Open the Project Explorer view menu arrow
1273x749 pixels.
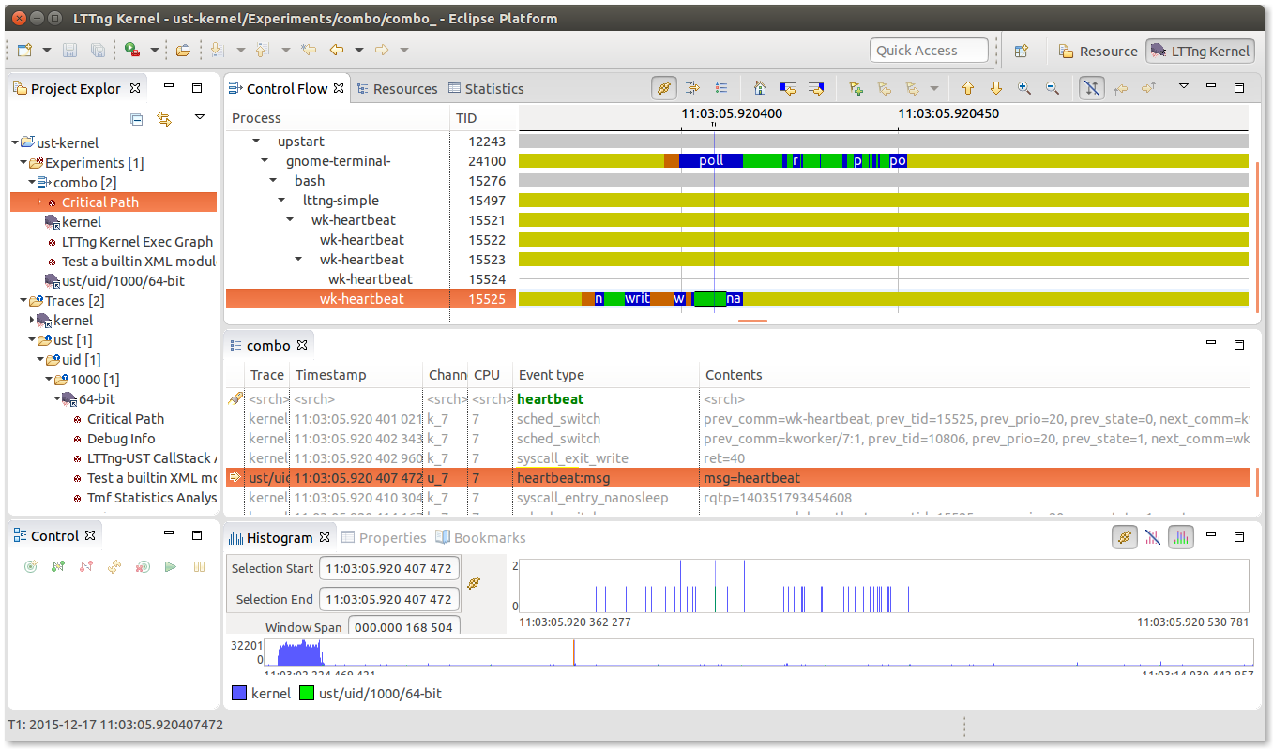pos(200,117)
